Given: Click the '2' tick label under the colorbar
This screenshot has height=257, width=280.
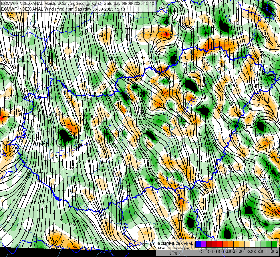Looking at the screenshot, I should [277, 252].
